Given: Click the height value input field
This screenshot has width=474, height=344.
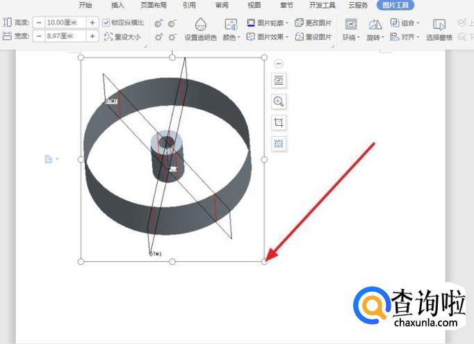Looking at the screenshot, I should pyautogui.click(x=66, y=23).
